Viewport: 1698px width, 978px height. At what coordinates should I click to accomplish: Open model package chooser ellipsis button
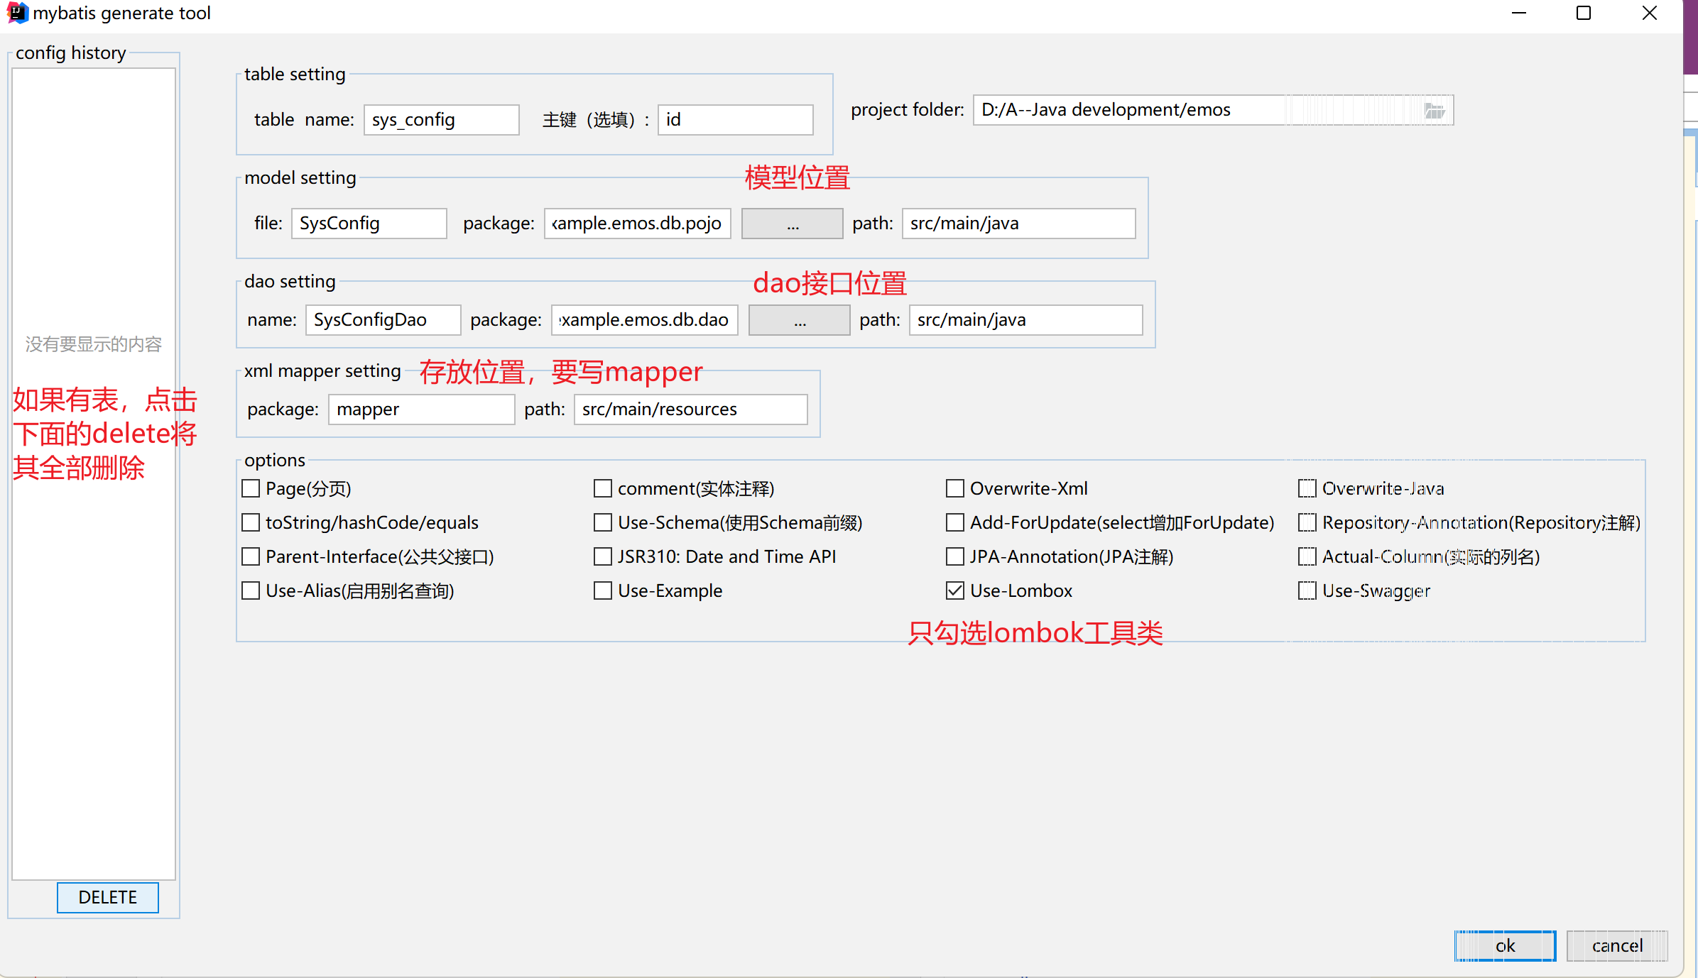pos(792,224)
